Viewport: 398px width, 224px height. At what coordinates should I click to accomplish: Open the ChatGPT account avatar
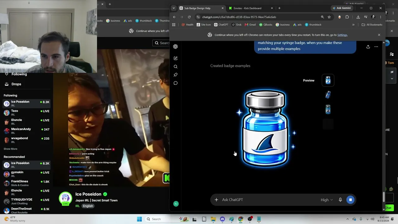[176, 204]
